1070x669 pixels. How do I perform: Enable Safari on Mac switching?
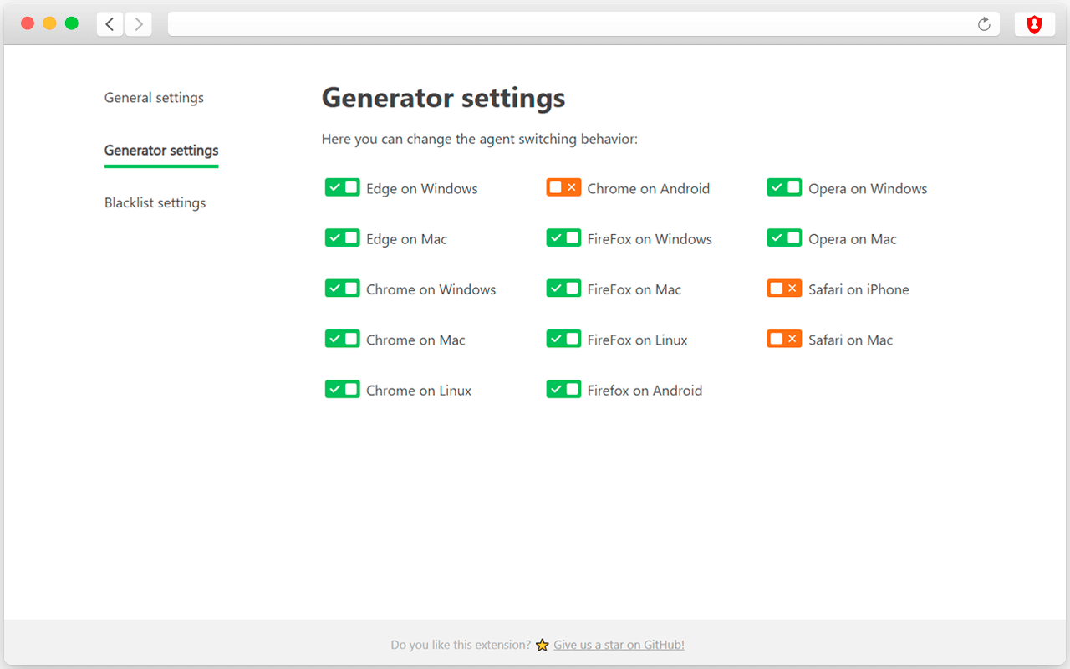coord(784,338)
